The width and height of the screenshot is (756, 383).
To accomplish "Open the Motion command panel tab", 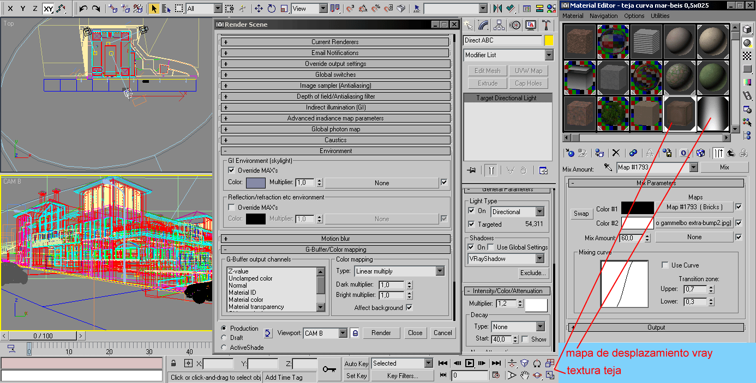I will click(x=515, y=25).
